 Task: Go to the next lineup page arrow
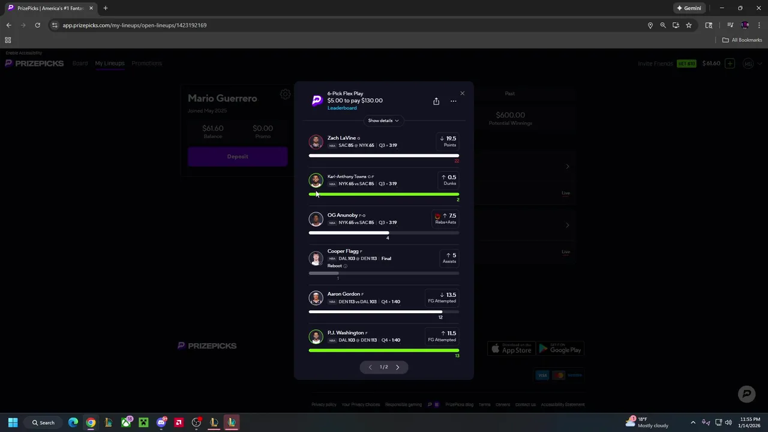click(x=397, y=367)
